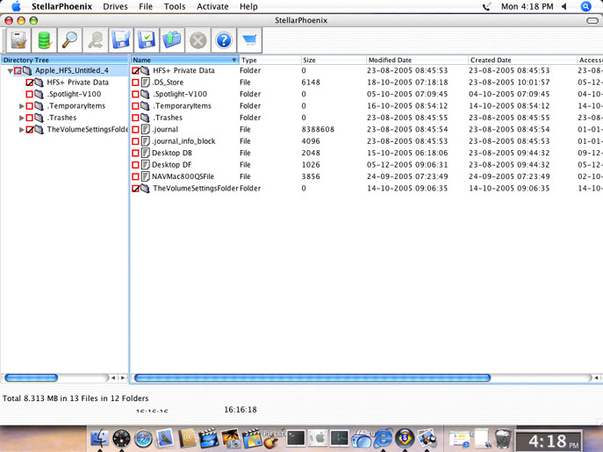Sort by Modified Date column header
Viewport: 603px width, 452px height.
click(417, 60)
